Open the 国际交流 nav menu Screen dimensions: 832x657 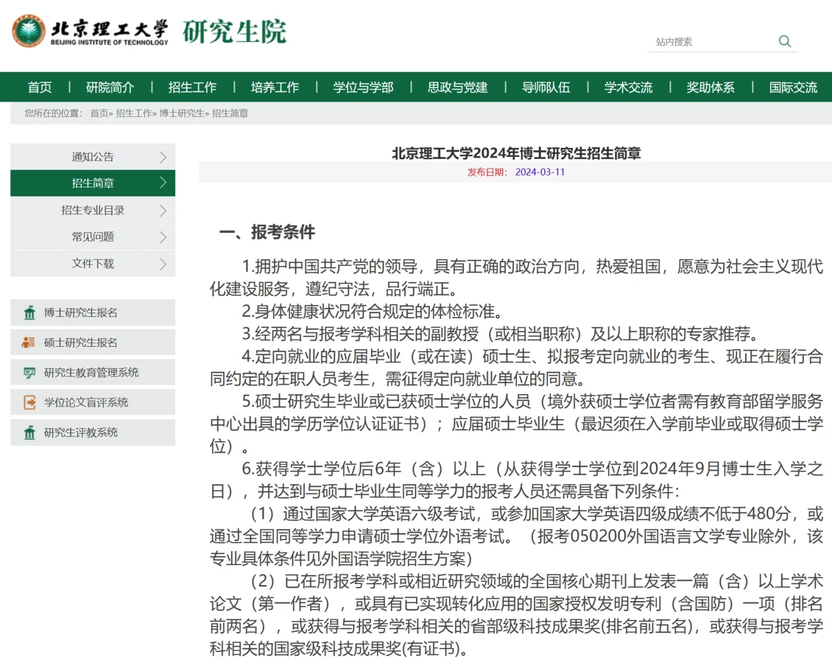[793, 87]
